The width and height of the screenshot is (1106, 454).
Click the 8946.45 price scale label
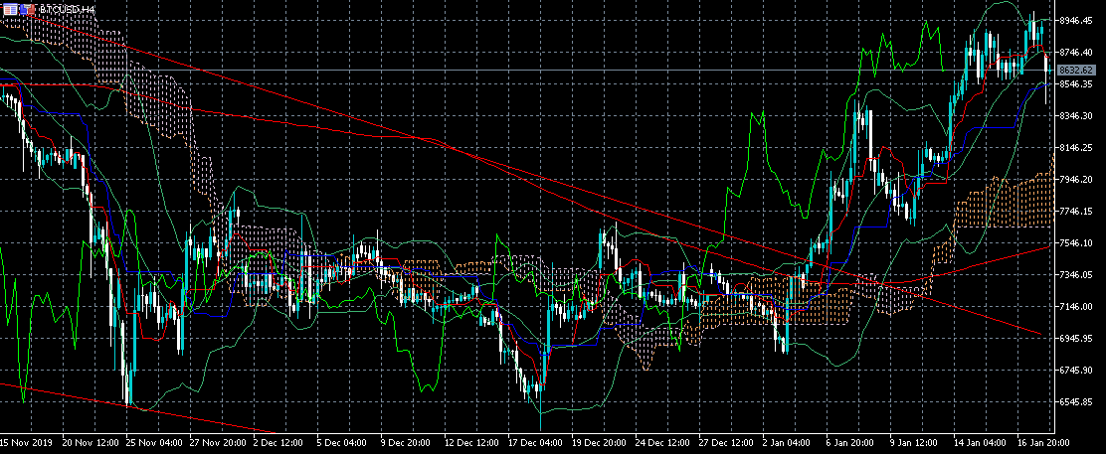point(1076,21)
